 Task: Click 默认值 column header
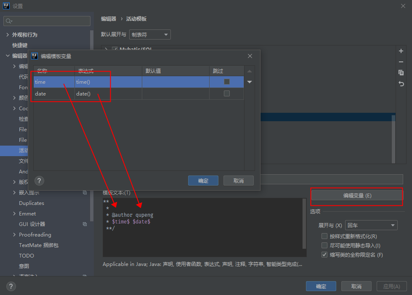175,71
